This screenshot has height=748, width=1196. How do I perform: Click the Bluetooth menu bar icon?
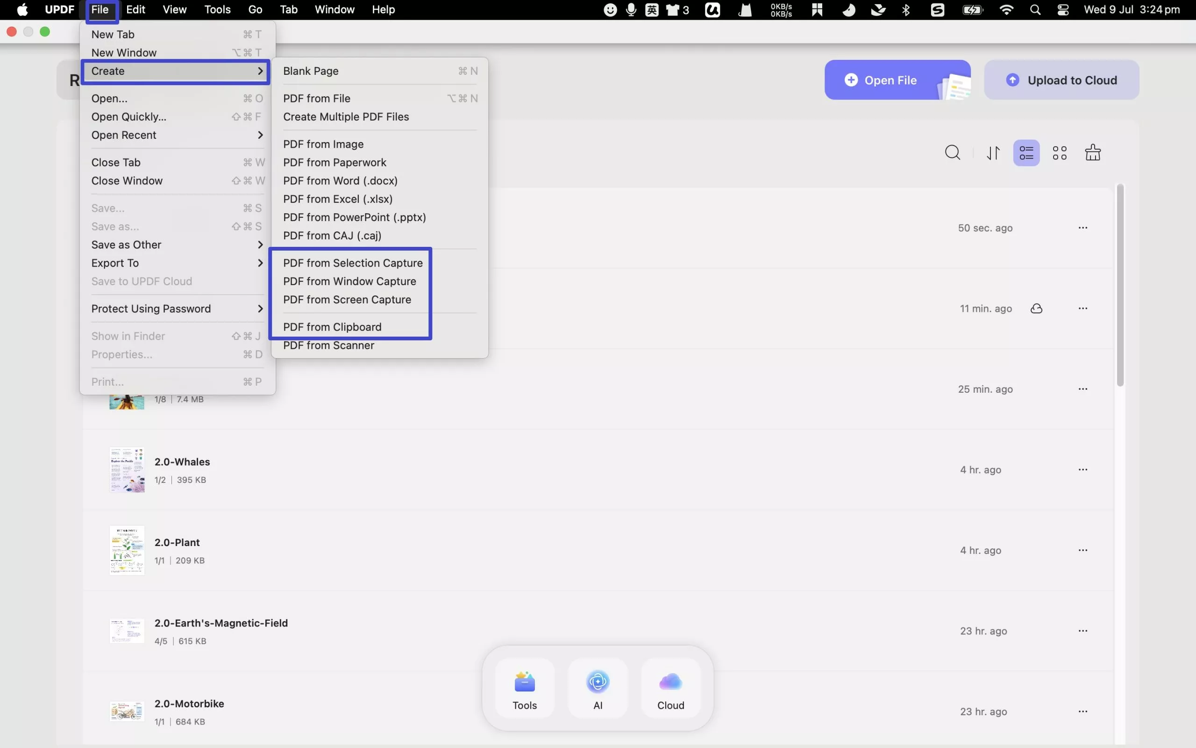(906, 10)
